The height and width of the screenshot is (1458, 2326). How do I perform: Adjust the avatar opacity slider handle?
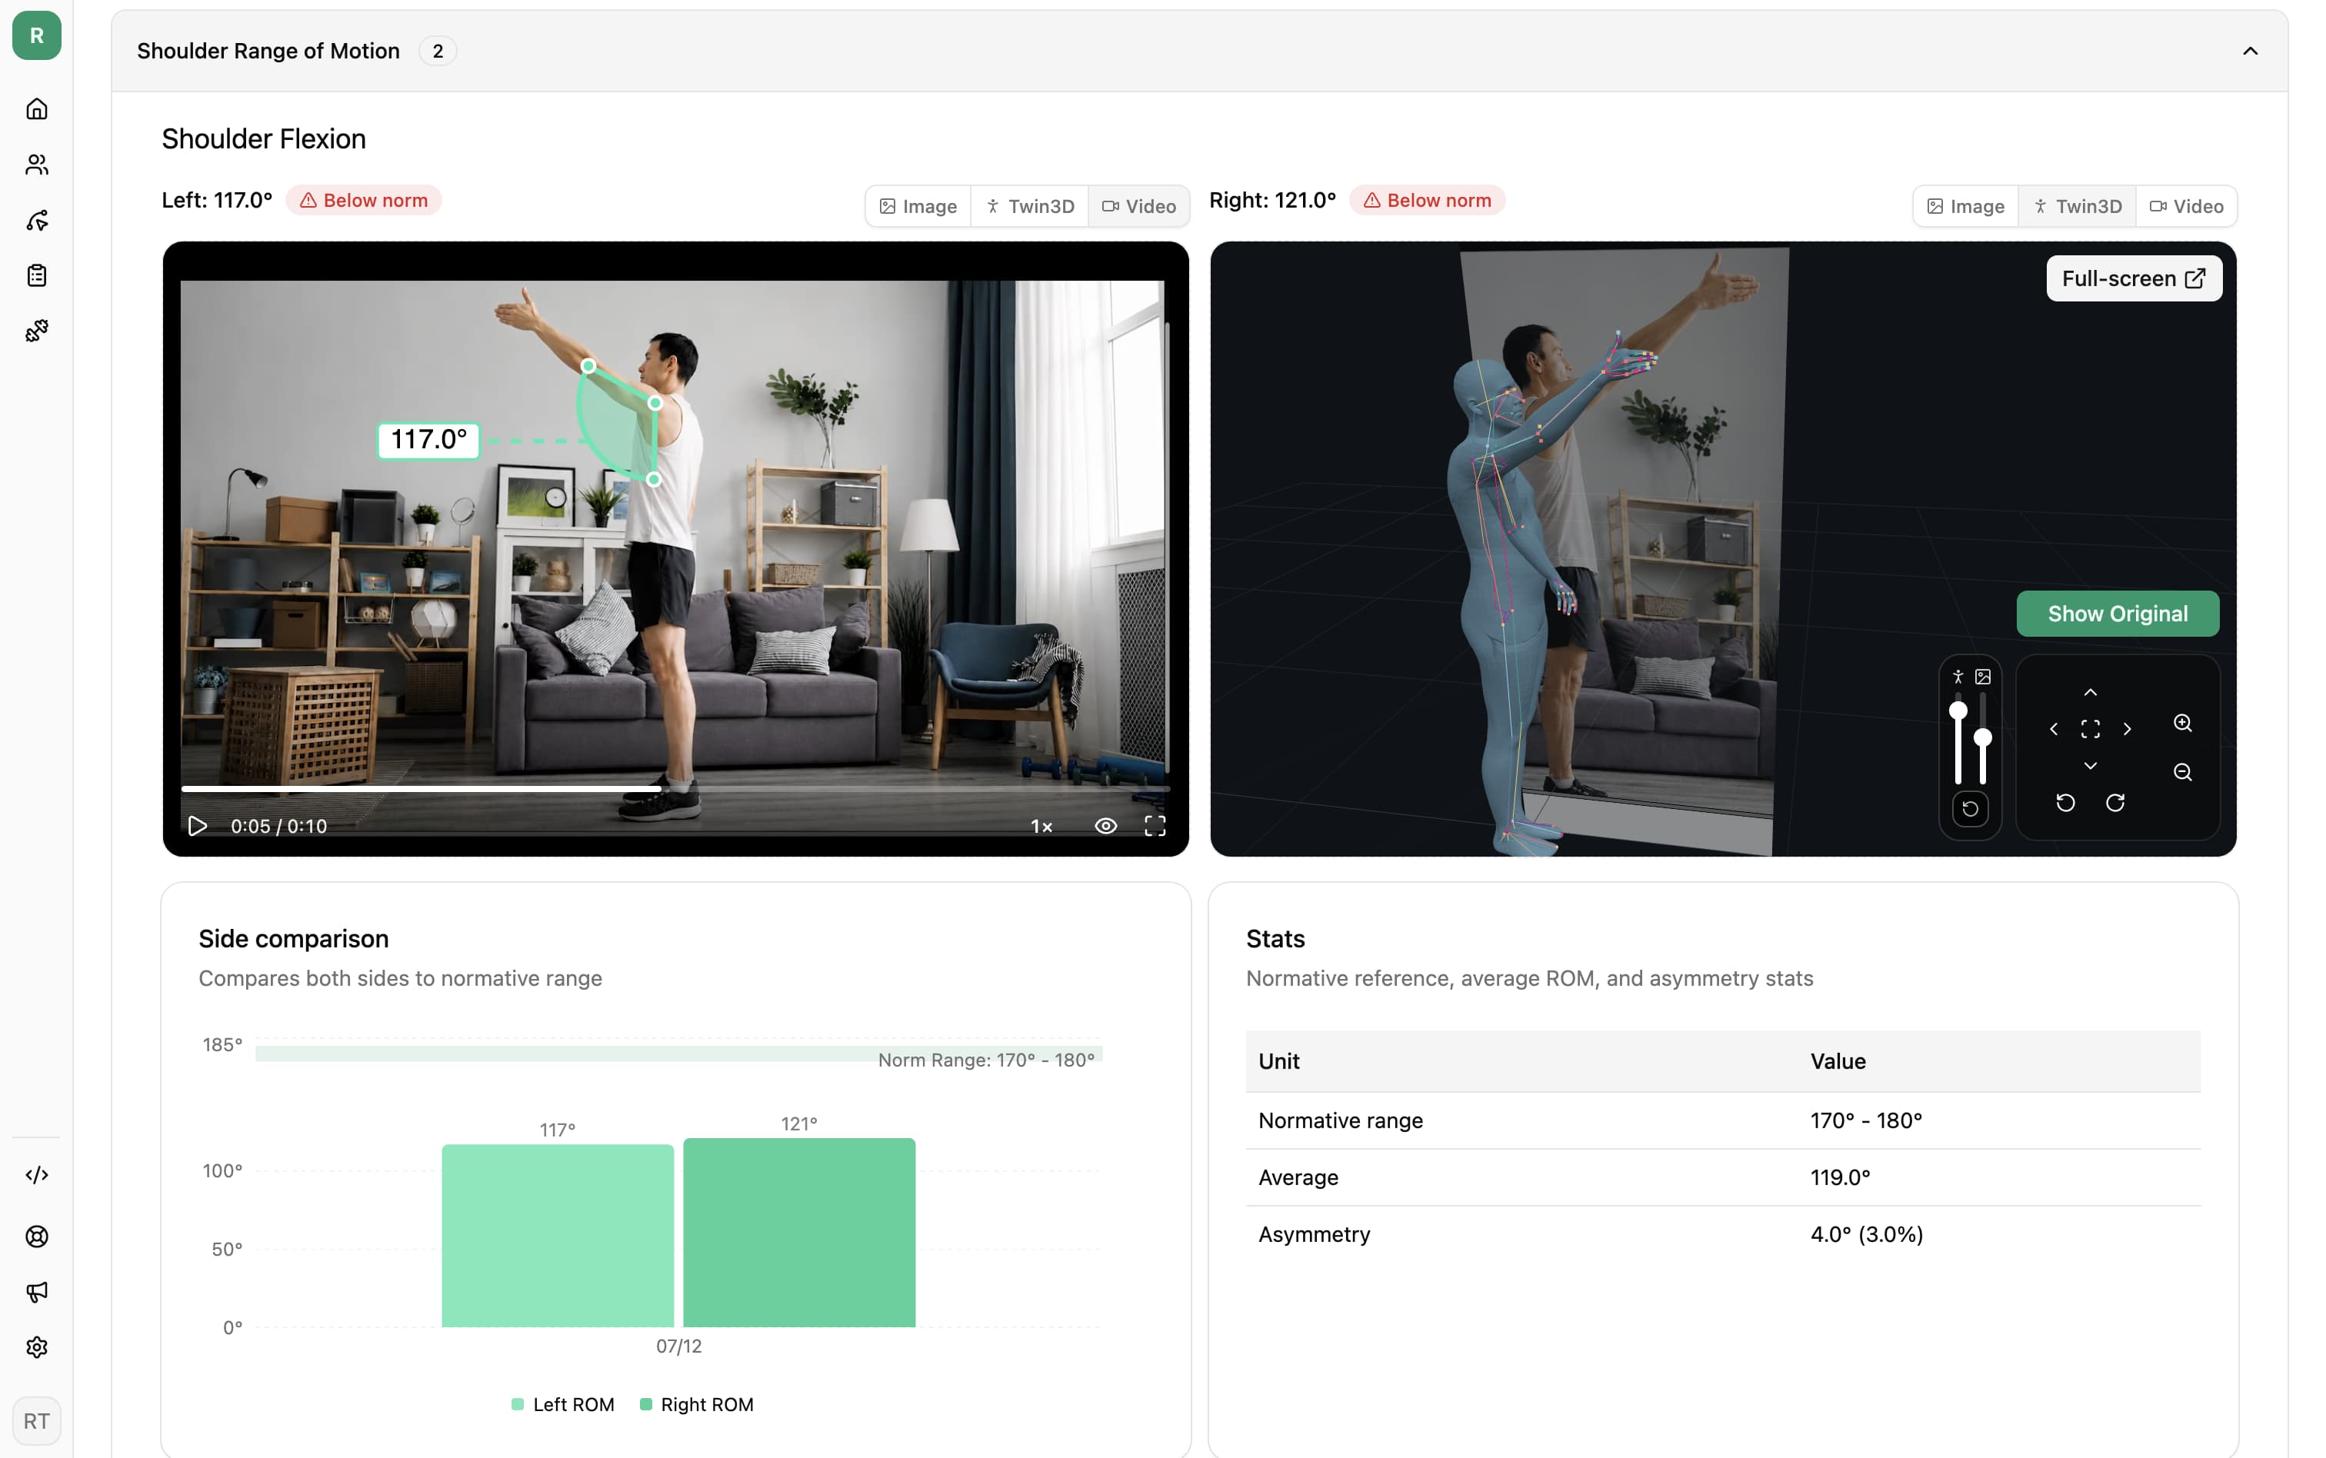1958,711
